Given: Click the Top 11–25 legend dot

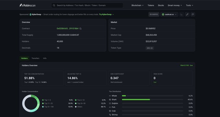Looking at the screenshot, I should pyautogui.click(x=43, y=103).
